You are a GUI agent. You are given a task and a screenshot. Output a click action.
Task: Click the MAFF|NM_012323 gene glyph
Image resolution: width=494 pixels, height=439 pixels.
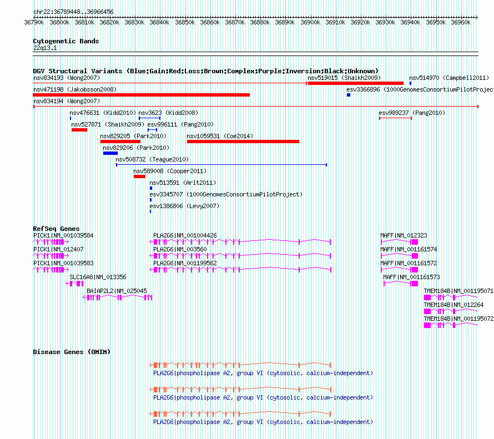point(400,242)
